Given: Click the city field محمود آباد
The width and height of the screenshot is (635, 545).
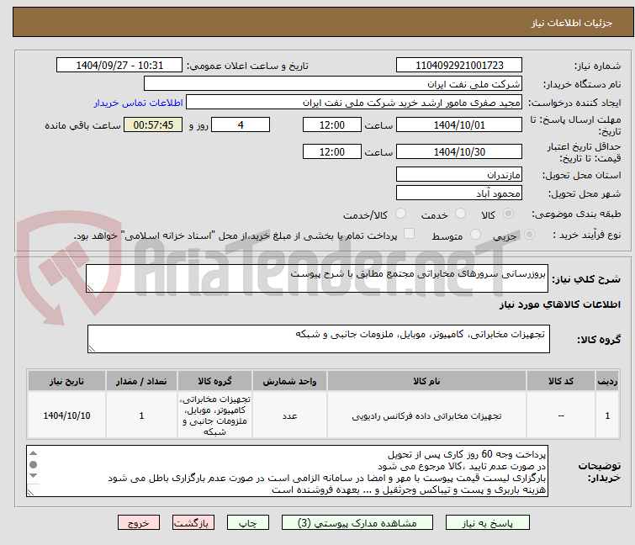Looking at the screenshot, I should (459, 193).
